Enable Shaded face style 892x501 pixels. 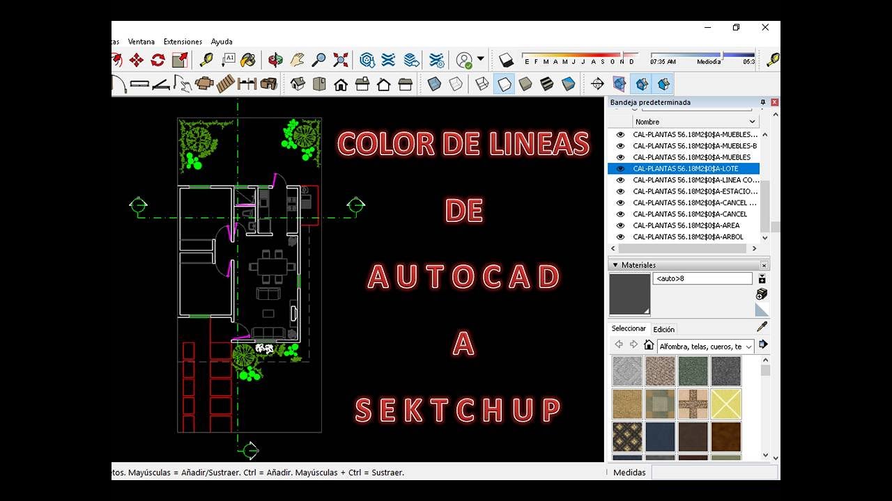(525, 84)
